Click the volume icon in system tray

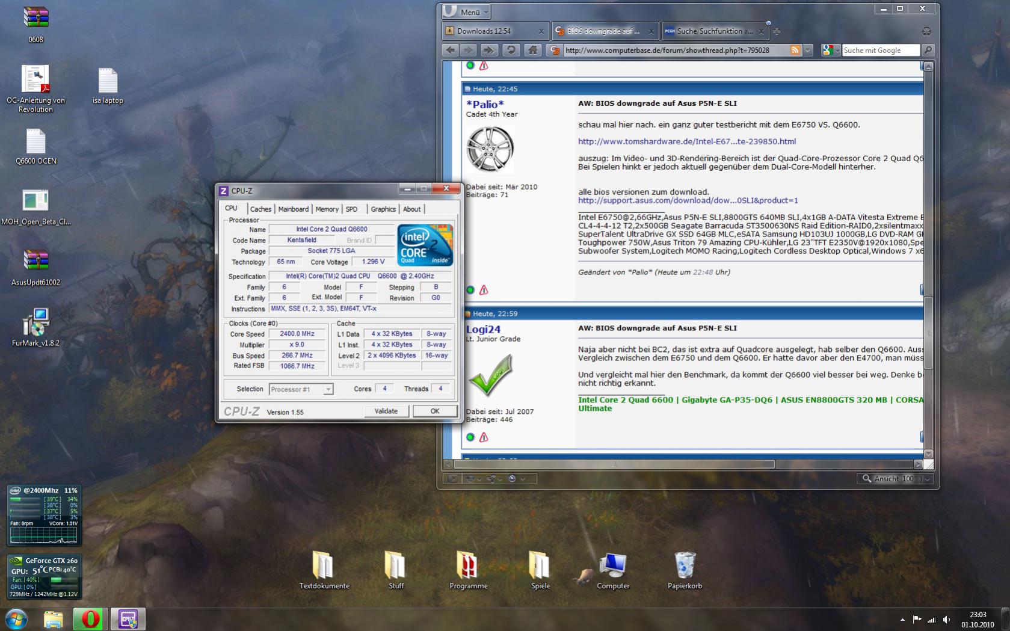[947, 619]
